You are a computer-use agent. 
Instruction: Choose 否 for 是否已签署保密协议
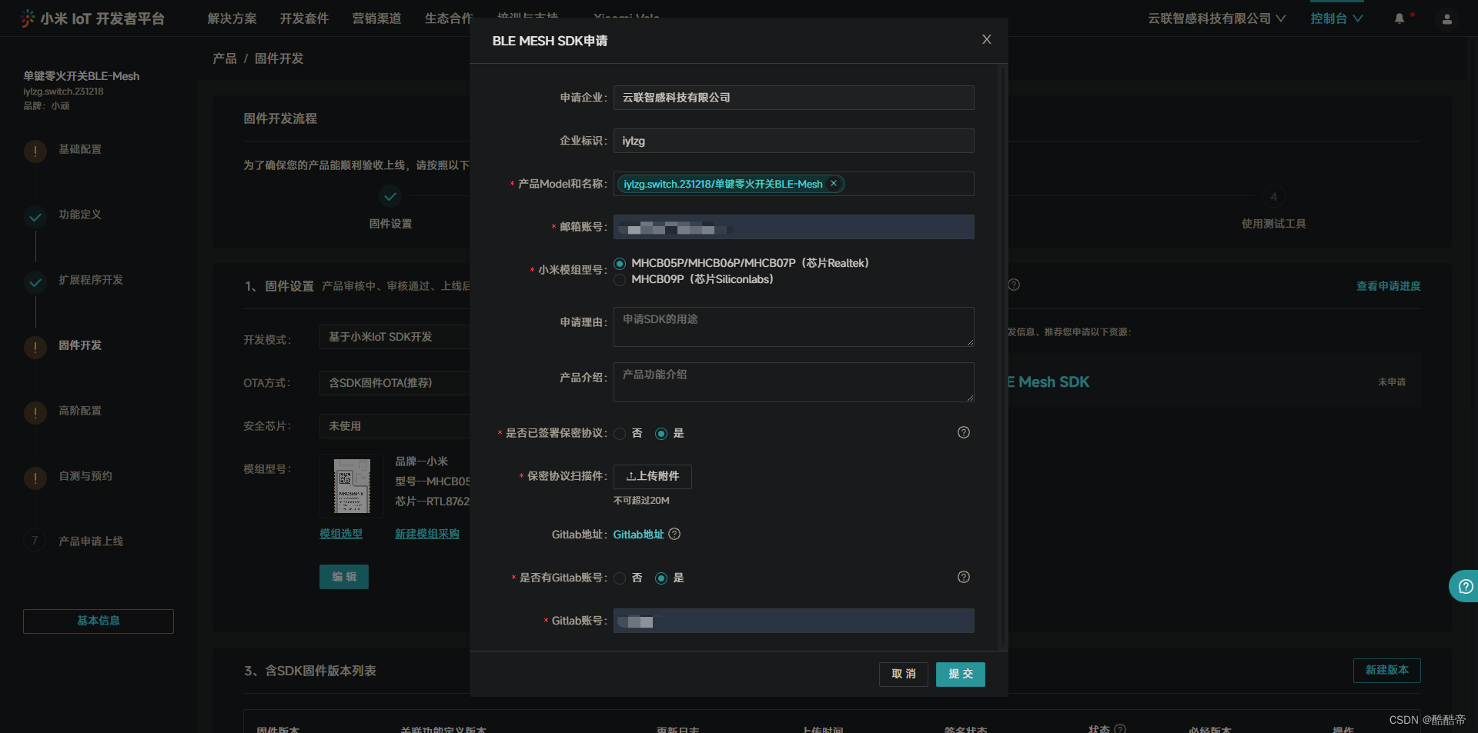click(x=620, y=433)
